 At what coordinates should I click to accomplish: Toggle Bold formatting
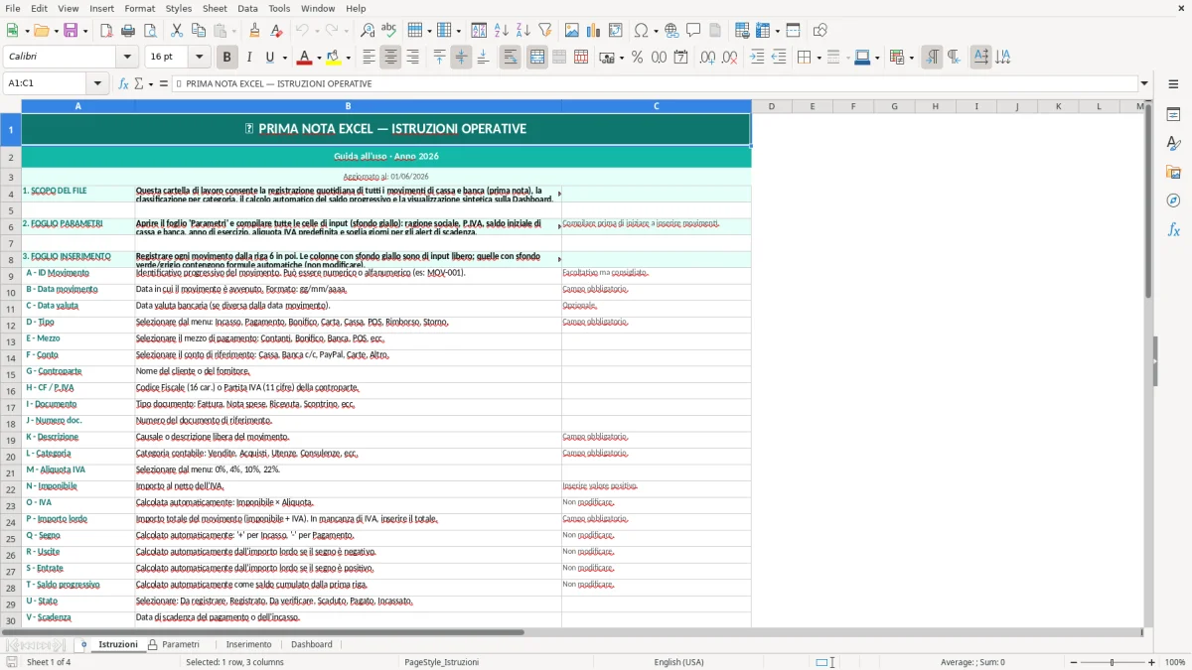coord(227,58)
